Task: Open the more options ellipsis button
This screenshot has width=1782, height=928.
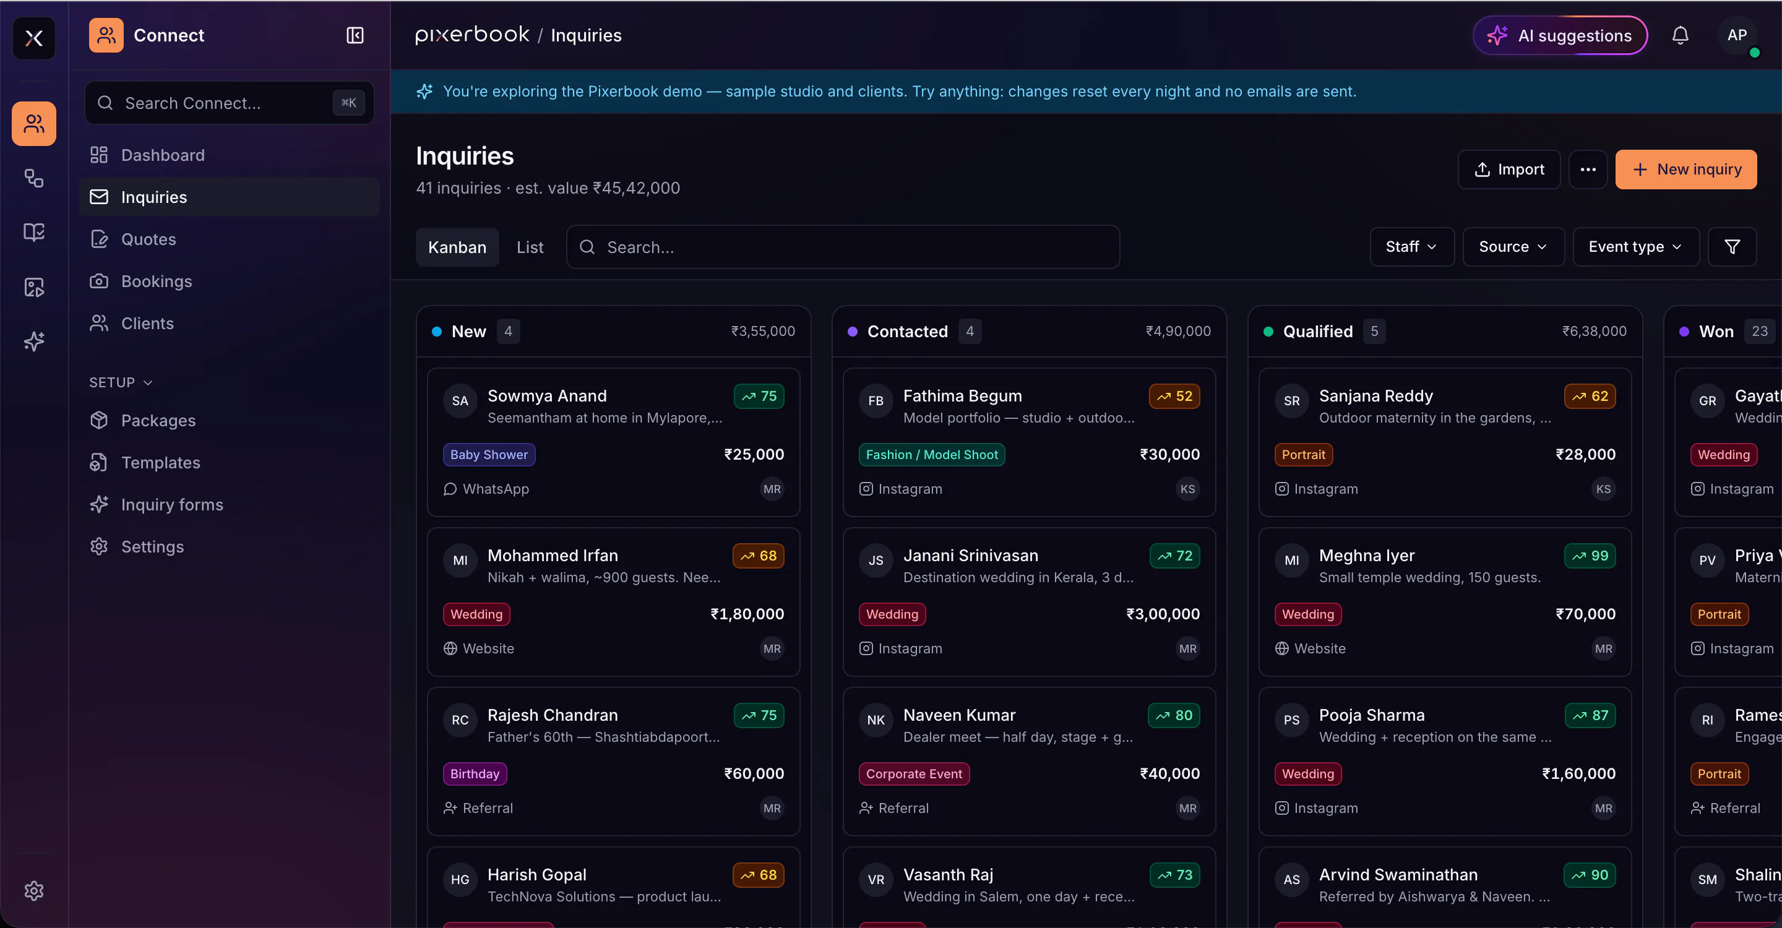Action: (x=1588, y=170)
